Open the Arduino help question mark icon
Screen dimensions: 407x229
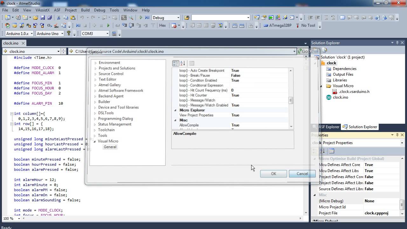[x=69, y=33]
